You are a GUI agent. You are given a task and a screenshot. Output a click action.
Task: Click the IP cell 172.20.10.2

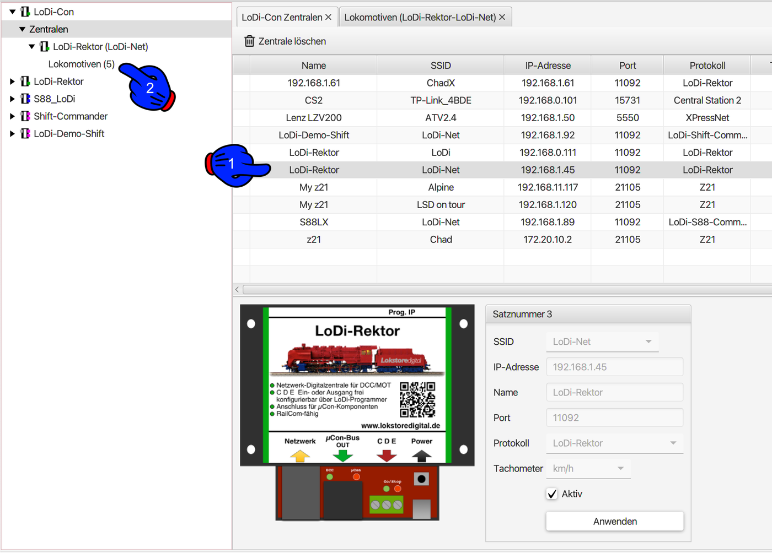pos(548,240)
